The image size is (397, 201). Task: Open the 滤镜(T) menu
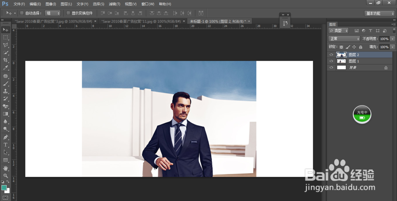click(x=114, y=4)
